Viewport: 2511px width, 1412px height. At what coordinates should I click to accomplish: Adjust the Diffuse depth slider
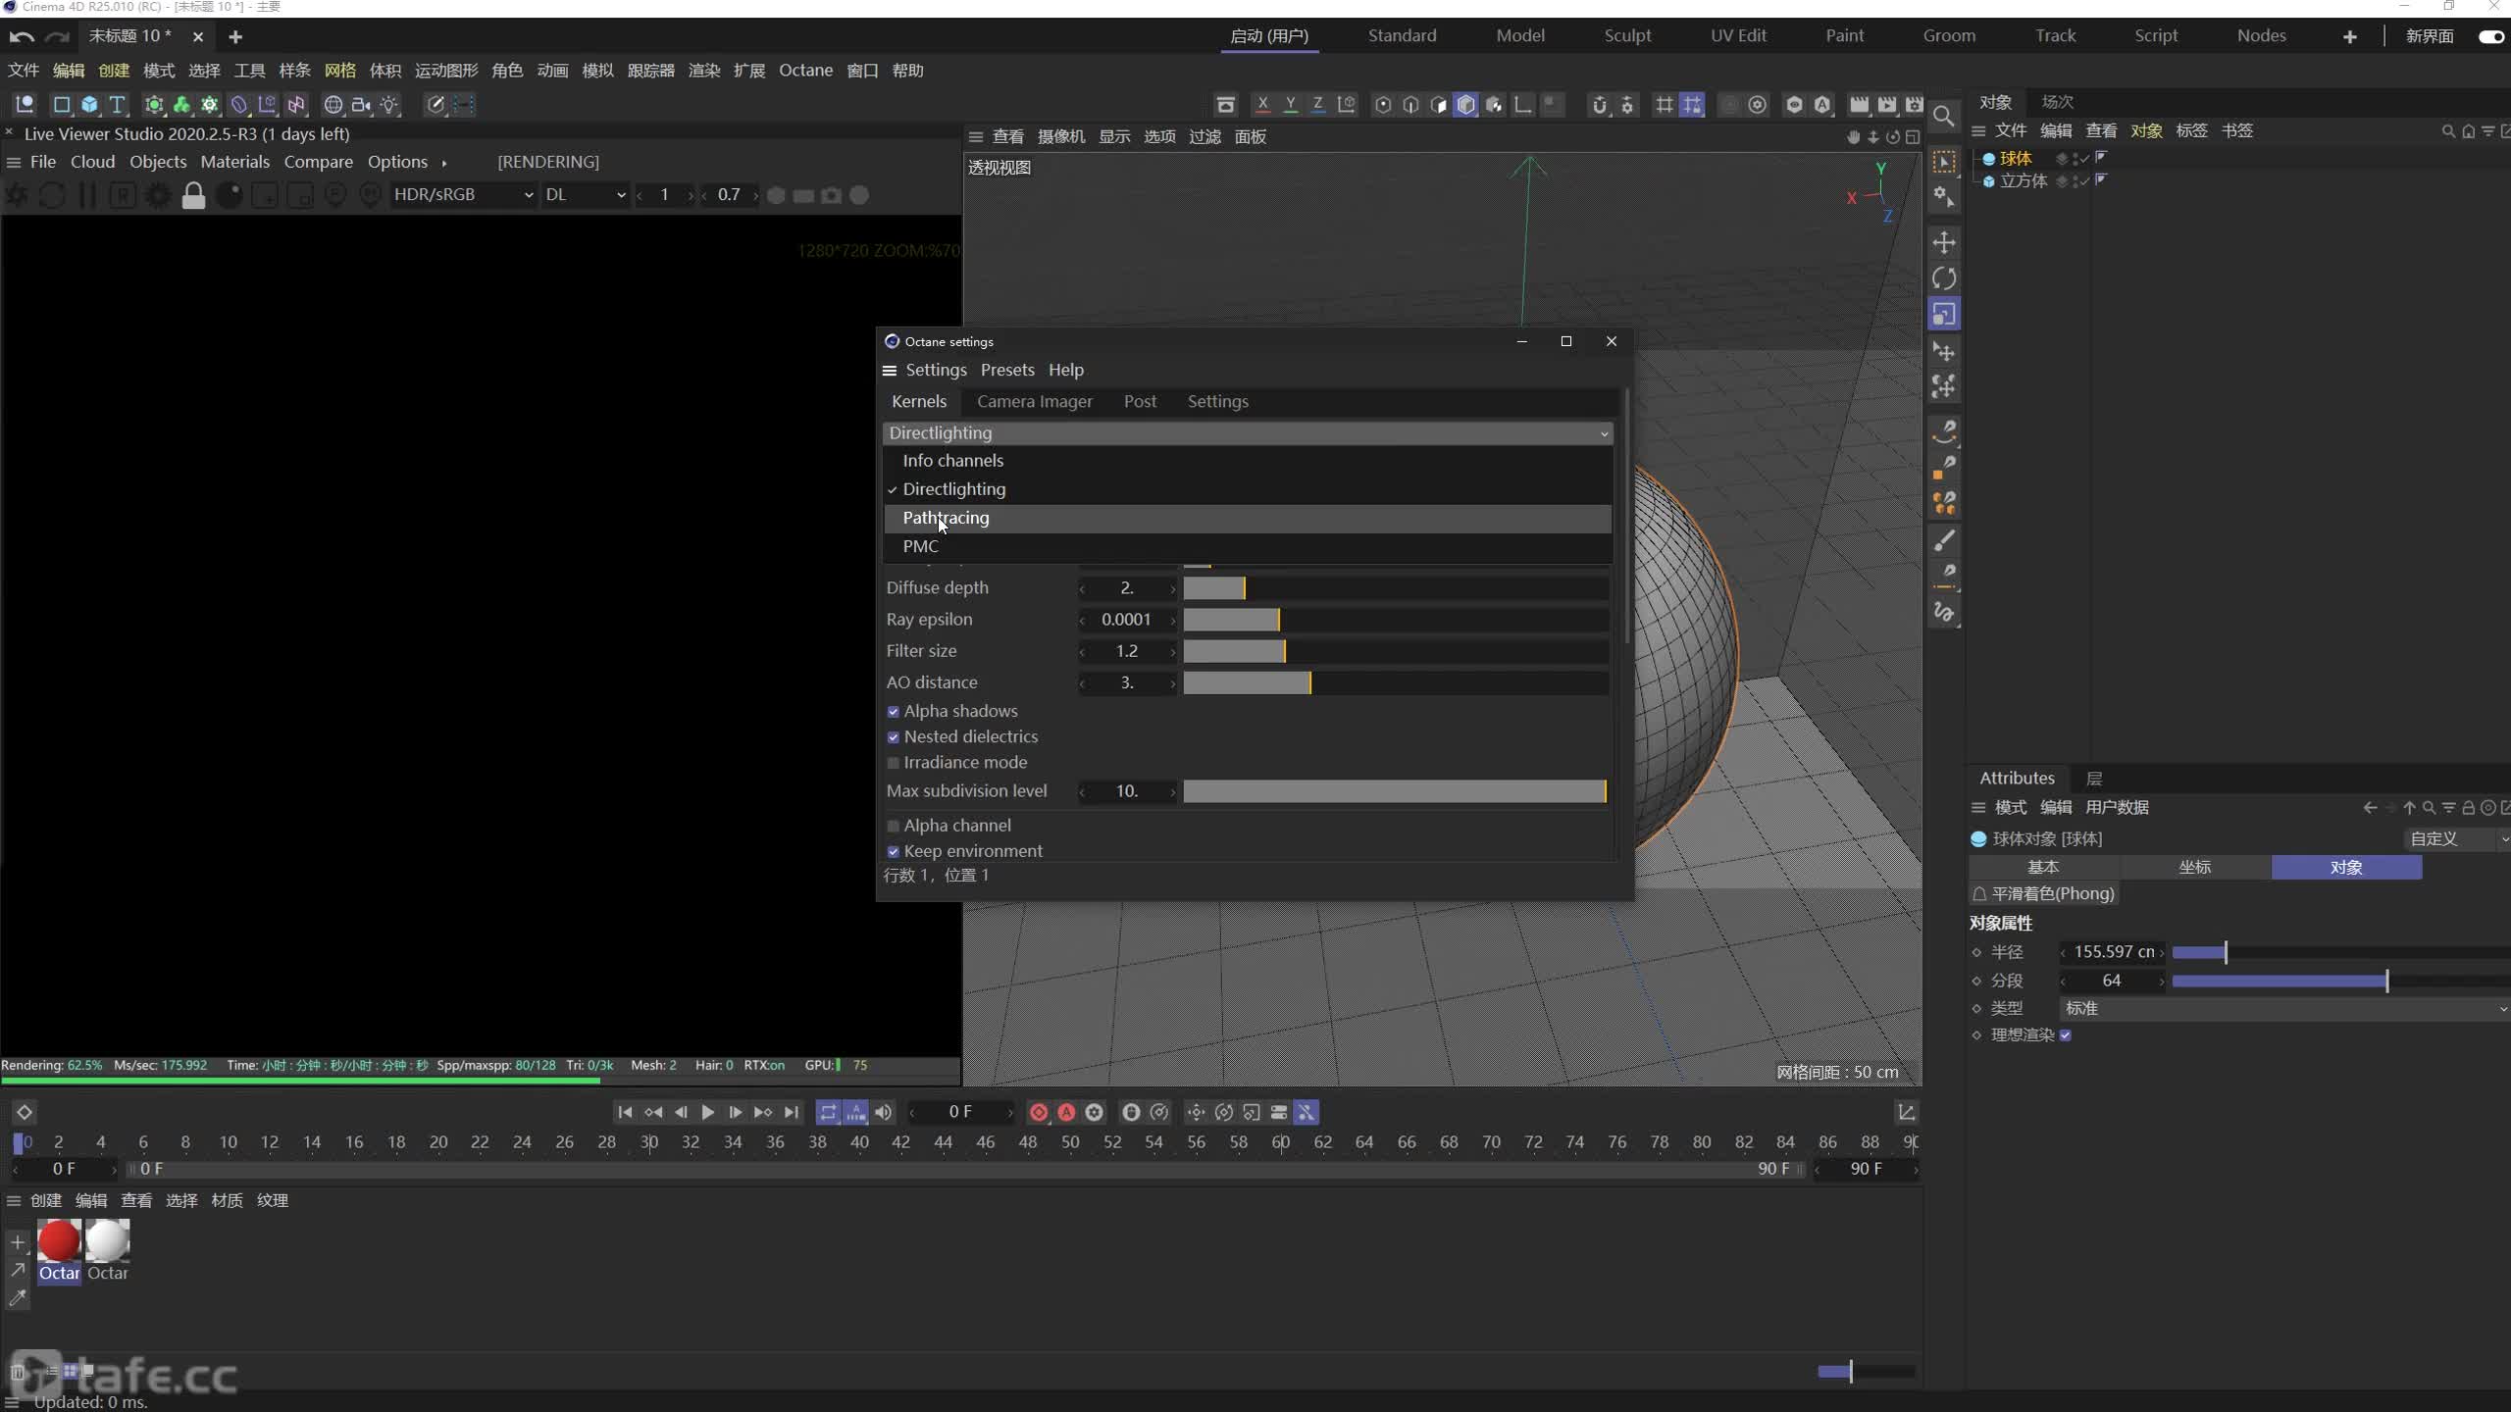tap(1395, 588)
